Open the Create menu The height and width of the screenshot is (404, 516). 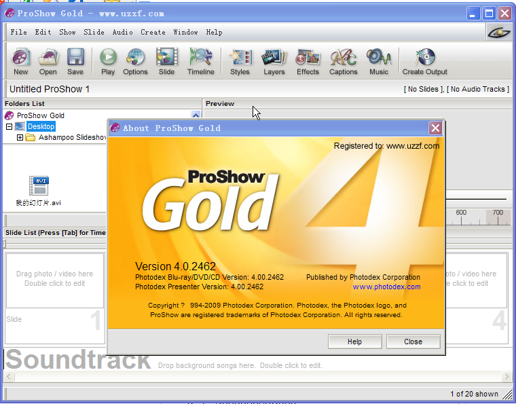[153, 32]
